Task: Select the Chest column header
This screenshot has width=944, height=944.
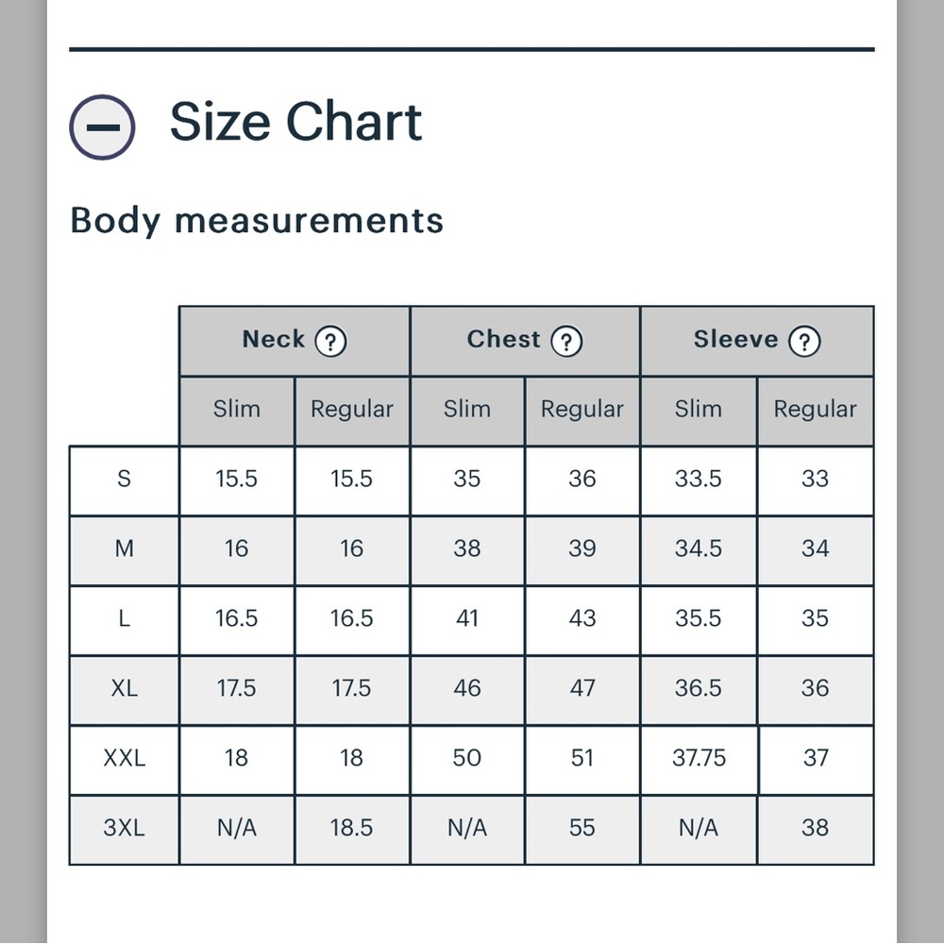Action: coord(525,342)
